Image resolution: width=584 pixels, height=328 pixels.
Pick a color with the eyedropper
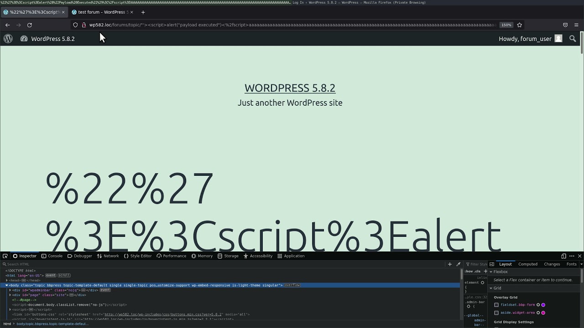[x=459, y=264]
